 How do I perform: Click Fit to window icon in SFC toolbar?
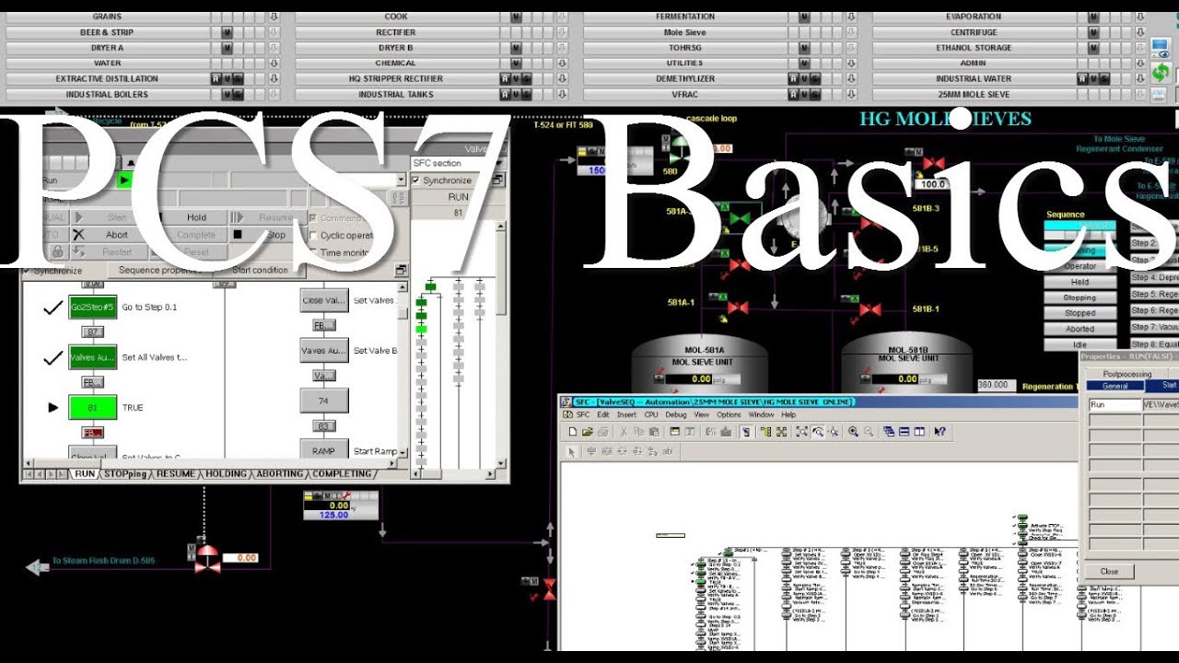pyautogui.click(x=801, y=431)
